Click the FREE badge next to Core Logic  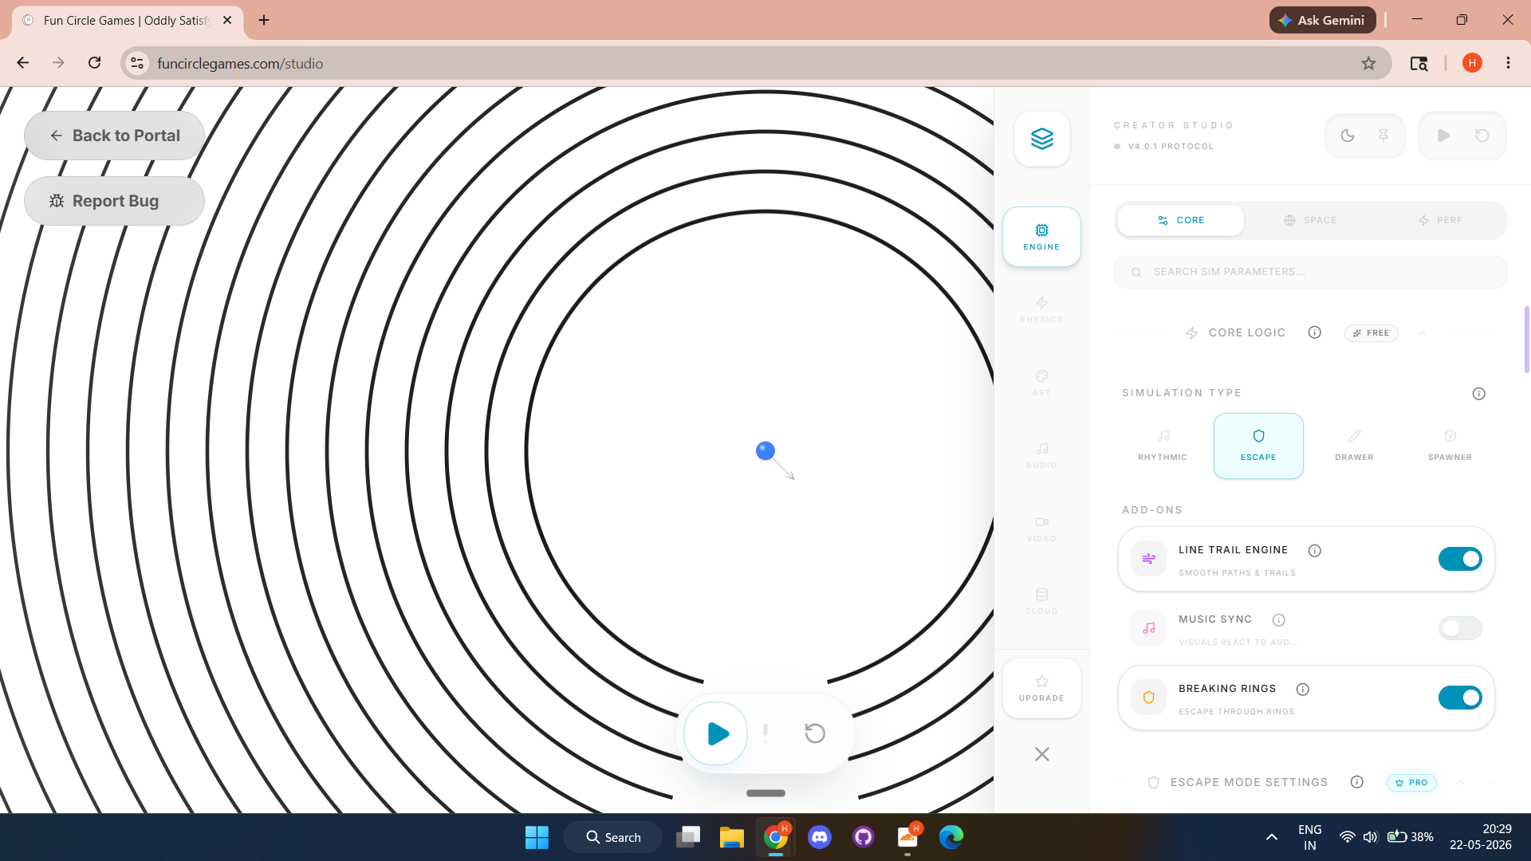1371,333
